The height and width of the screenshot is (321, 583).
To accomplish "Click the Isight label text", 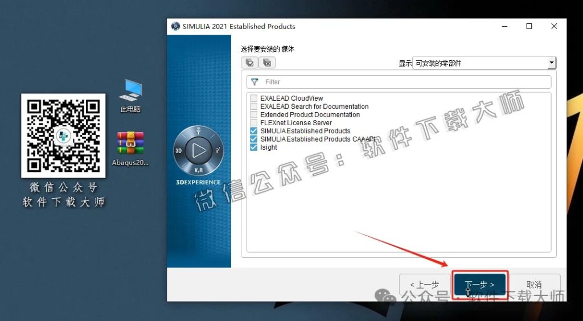I will [269, 147].
